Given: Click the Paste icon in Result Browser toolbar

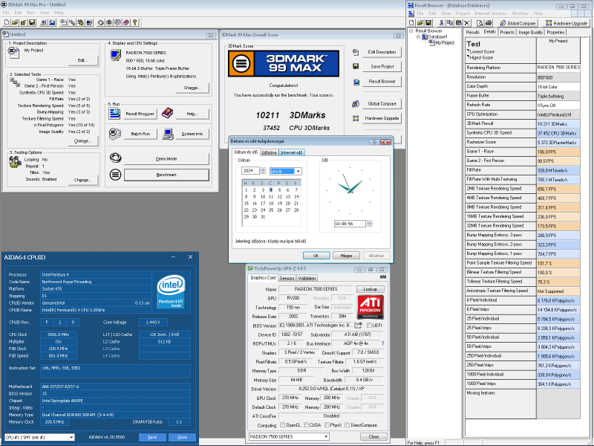Looking at the screenshot, I should click(x=458, y=23).
